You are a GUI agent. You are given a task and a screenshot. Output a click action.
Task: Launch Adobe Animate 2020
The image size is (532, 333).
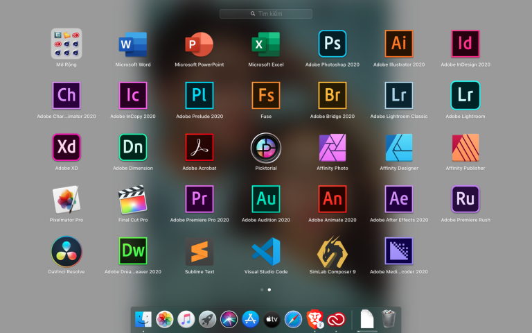[x=332, y=199]
